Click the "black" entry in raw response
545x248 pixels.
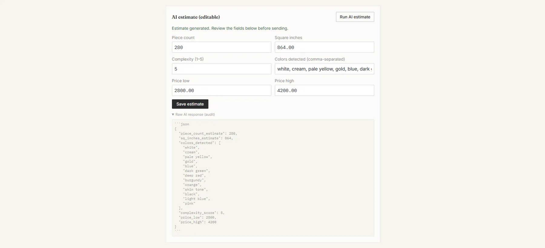[191, 194]
